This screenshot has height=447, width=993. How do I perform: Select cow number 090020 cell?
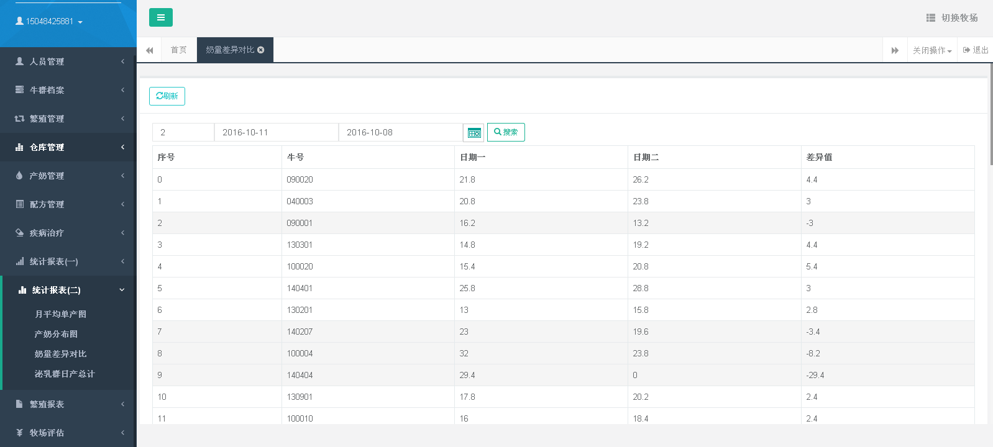tap(368, 179)
